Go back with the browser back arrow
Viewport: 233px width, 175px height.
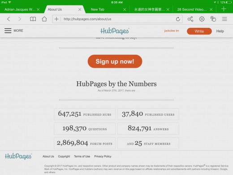pos(9,19)
